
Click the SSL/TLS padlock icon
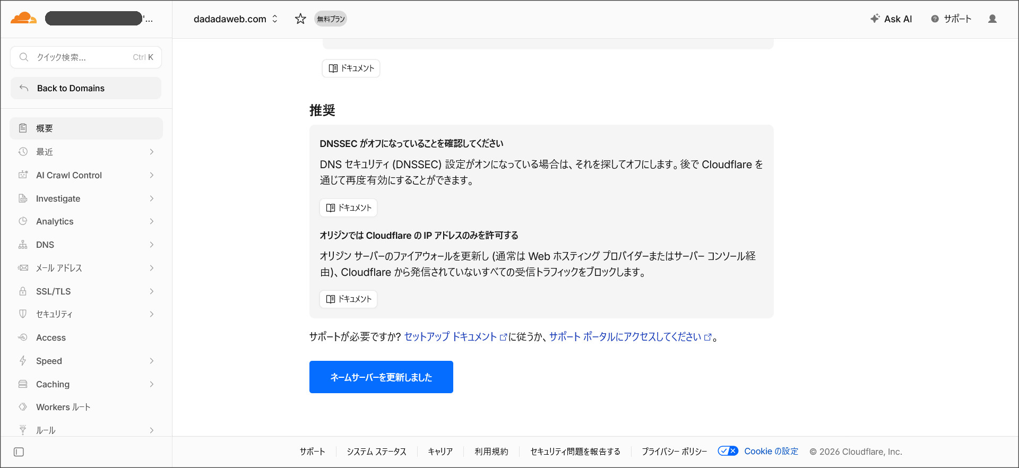tap(23, 291)
